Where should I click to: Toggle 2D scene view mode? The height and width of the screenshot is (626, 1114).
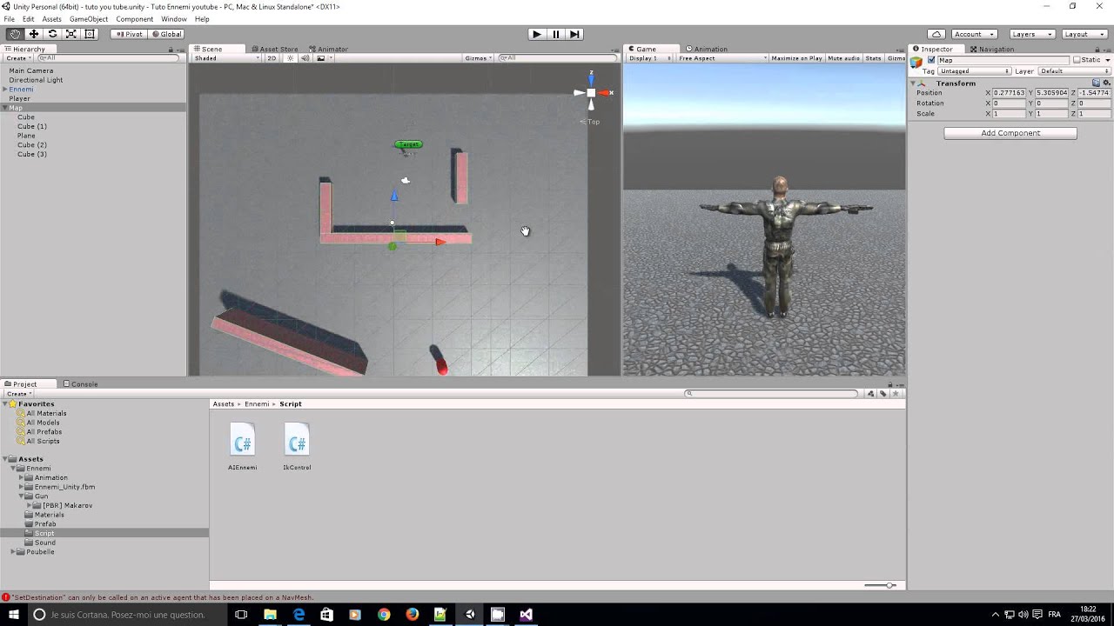pyautogui.click(x=272, y=58)
